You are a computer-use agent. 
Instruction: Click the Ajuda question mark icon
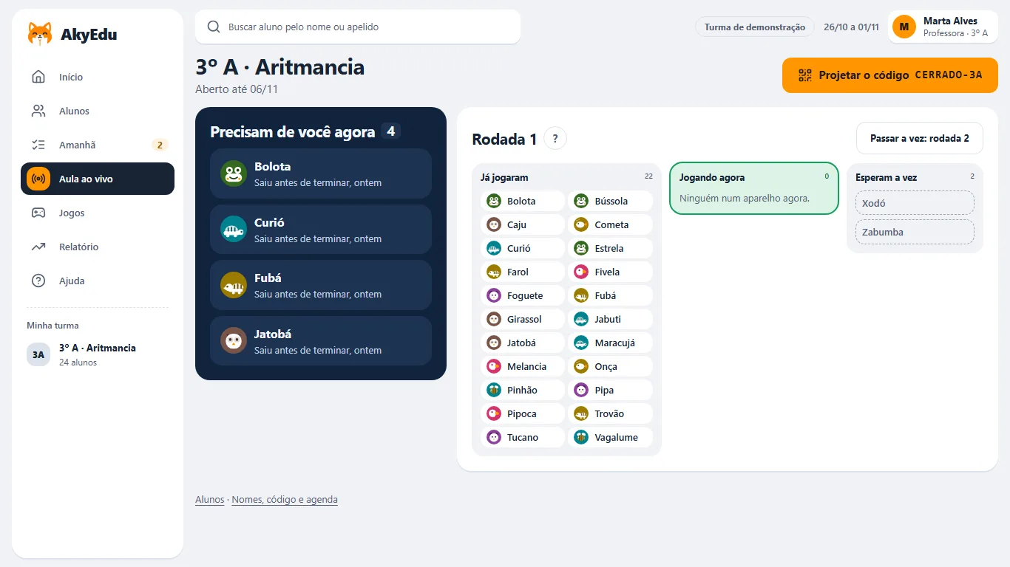click(x=38, y=281)
